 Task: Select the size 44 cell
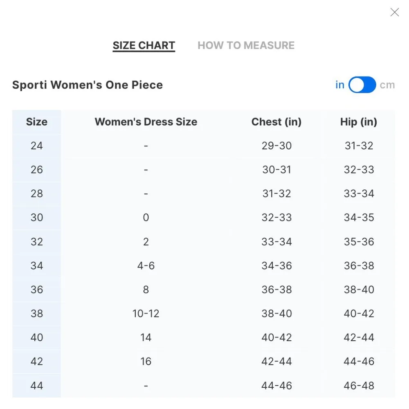point(37,386)
